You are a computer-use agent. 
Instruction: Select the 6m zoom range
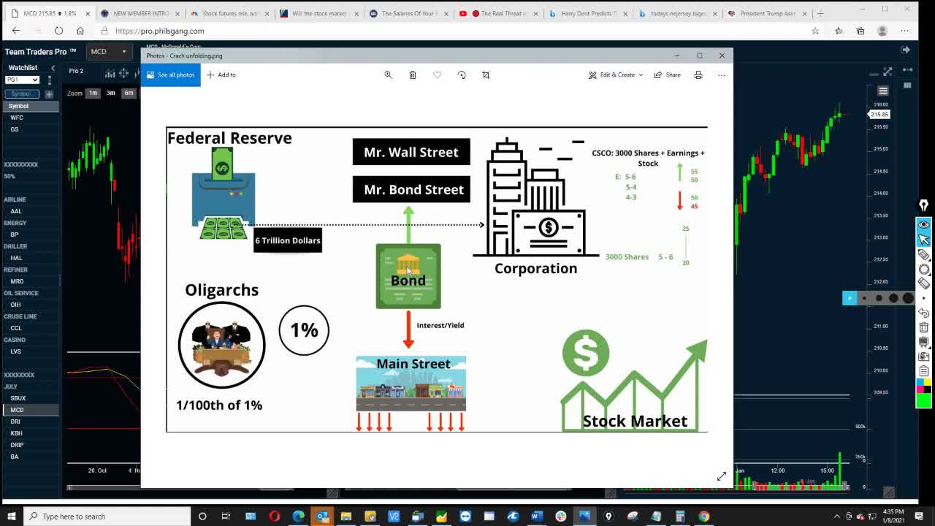tap(129, 93)
